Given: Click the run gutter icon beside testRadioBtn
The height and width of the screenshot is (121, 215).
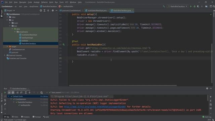Looking at the screenshot, I should tap(63, 45).
